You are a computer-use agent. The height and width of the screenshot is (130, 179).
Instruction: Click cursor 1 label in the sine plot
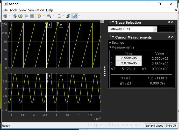coord(49,76)
